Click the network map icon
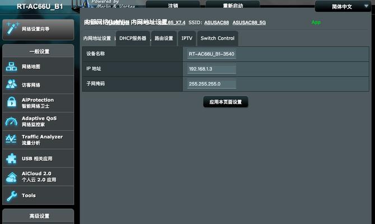The height and width of the screenshot is (224, 375). coord(11,67)
